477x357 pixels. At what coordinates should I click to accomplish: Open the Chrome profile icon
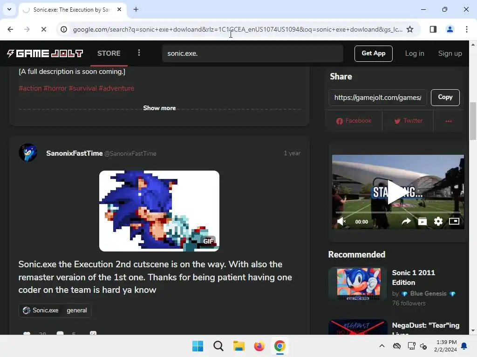(x=450, y=29)
